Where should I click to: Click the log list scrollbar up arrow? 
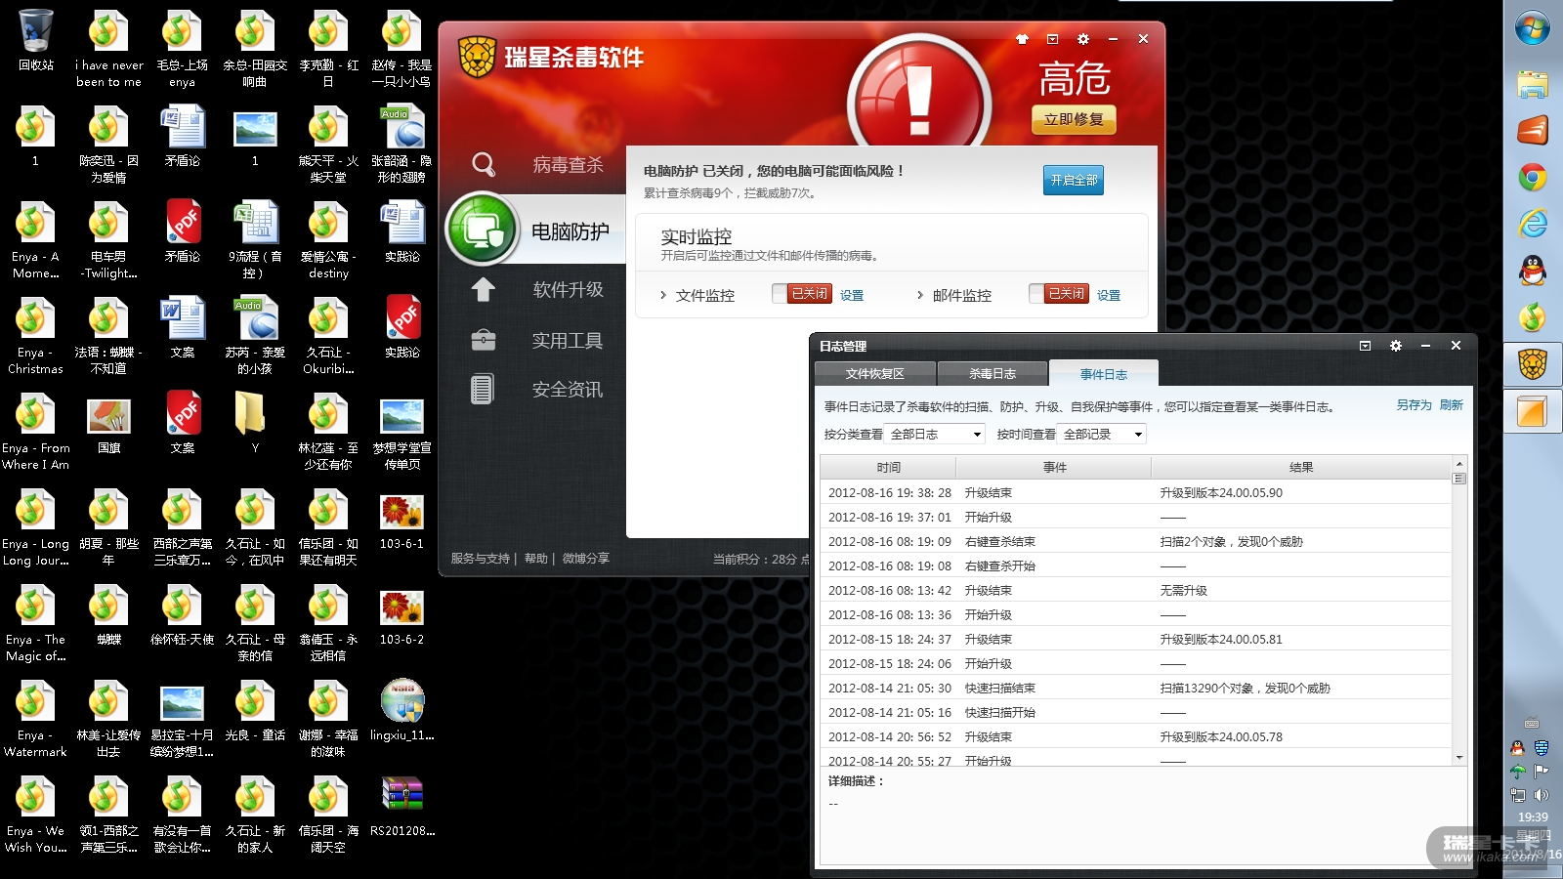click(x=1459, y=464)
